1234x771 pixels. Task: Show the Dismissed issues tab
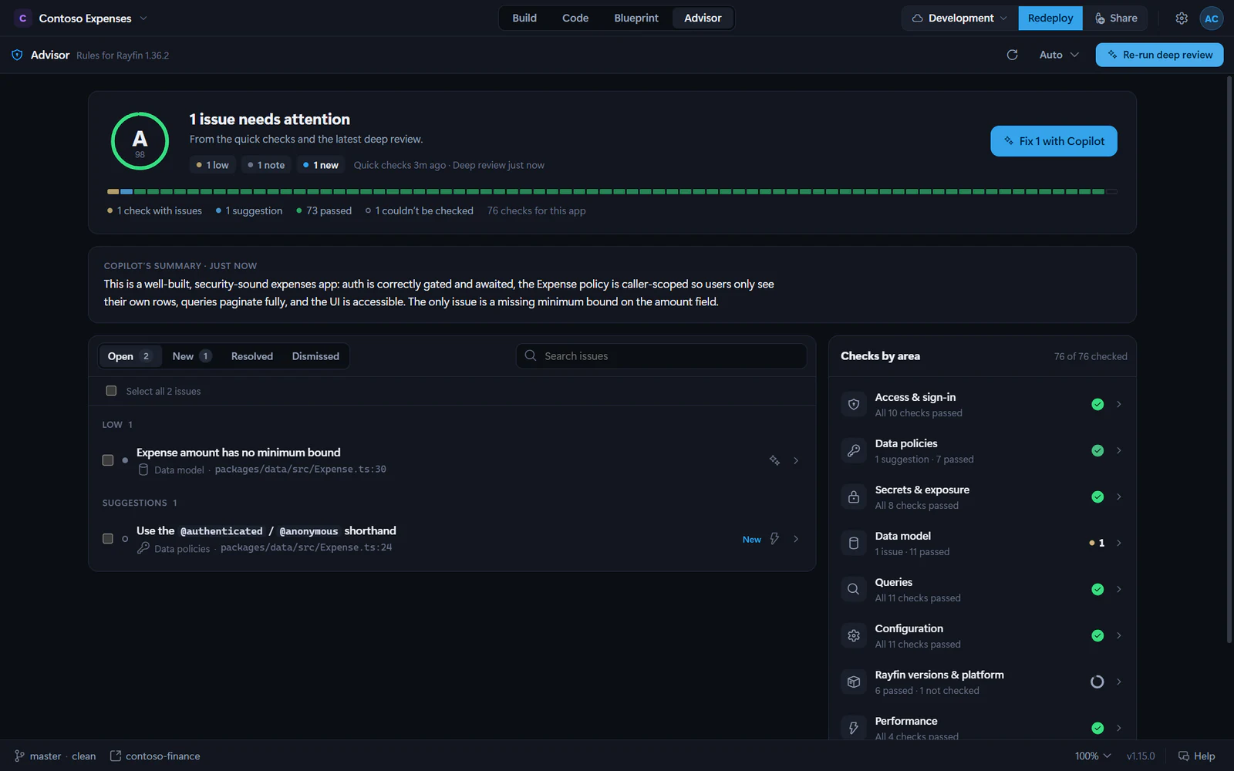click(315, 356)
